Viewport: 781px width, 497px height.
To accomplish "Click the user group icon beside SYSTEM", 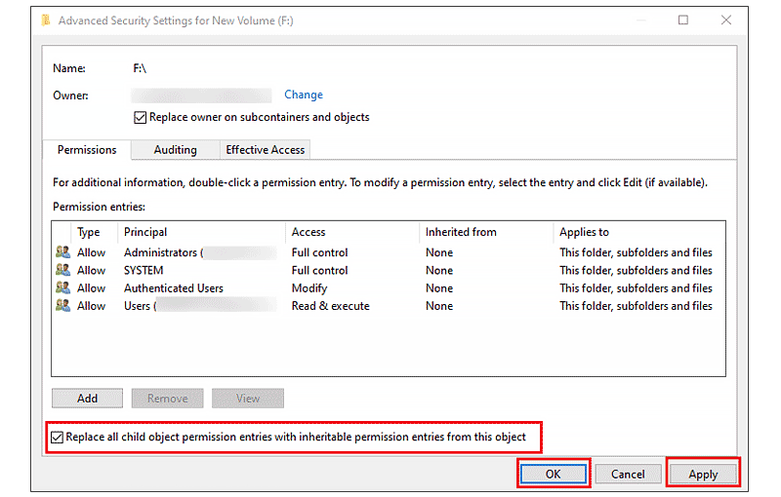I will (x=62, y=270).
